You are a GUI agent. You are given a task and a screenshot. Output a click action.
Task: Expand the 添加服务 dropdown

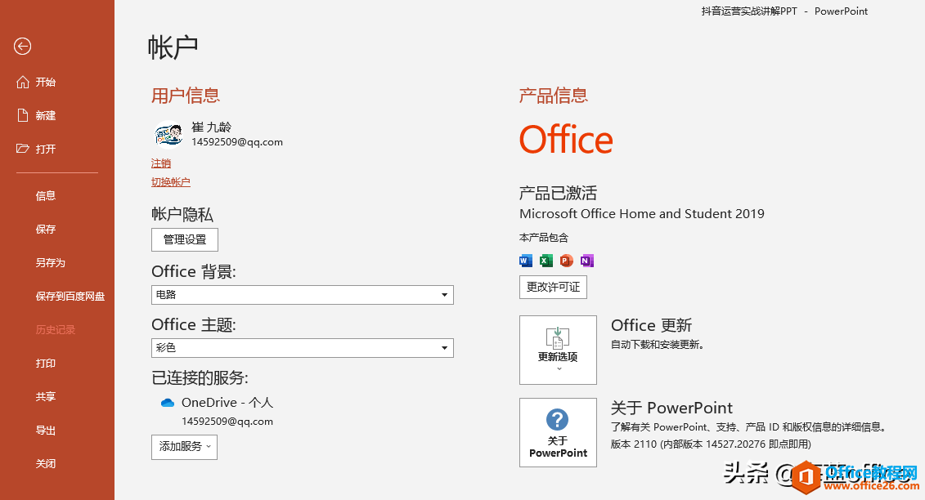(x=184, y=447)
